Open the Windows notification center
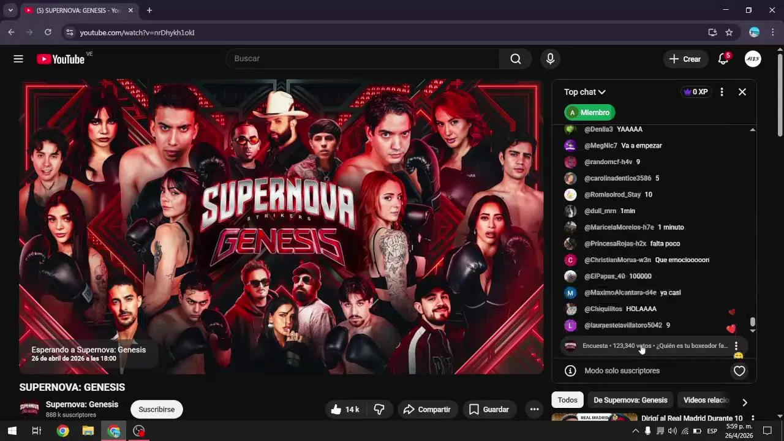784x441 pixels. tap(767, 431)
